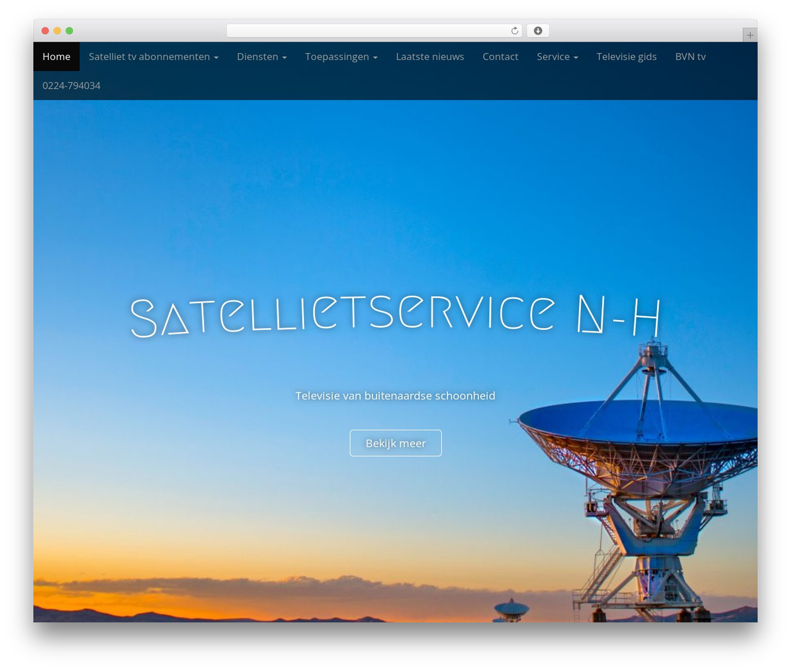This screenshot has height=670, width=791.
Task: Click the Bekijk meer button
Action: click(x=395, y=443)
